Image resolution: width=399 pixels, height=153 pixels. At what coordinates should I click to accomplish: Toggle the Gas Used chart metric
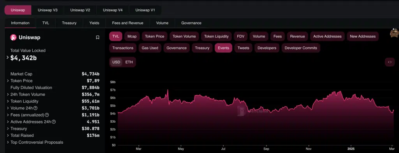pyautogui.click(x=150, y=48)
